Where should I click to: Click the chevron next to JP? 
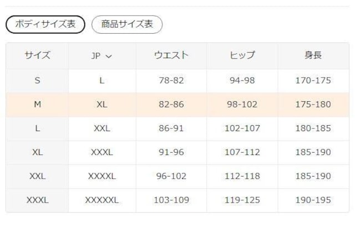point(109,56)
